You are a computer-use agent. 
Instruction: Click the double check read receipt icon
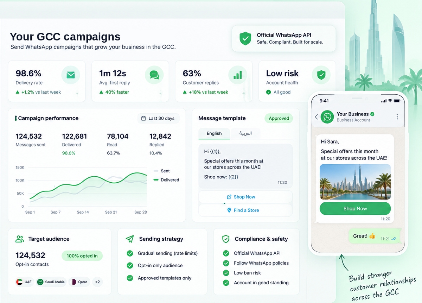coord(394,239)
